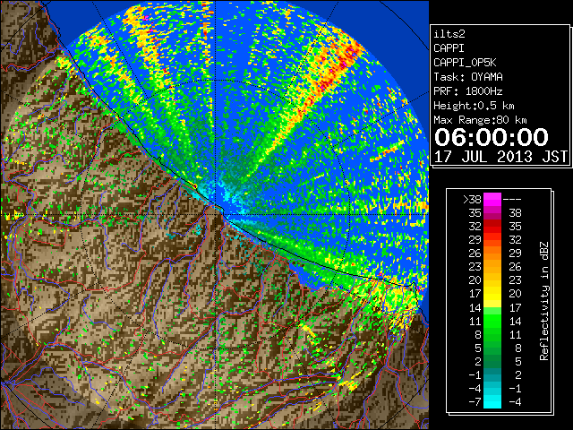The height and width of the screenshot is (430, 573).
Task: Click the radar center at range-ring crosshair
Action: [216, 215]
